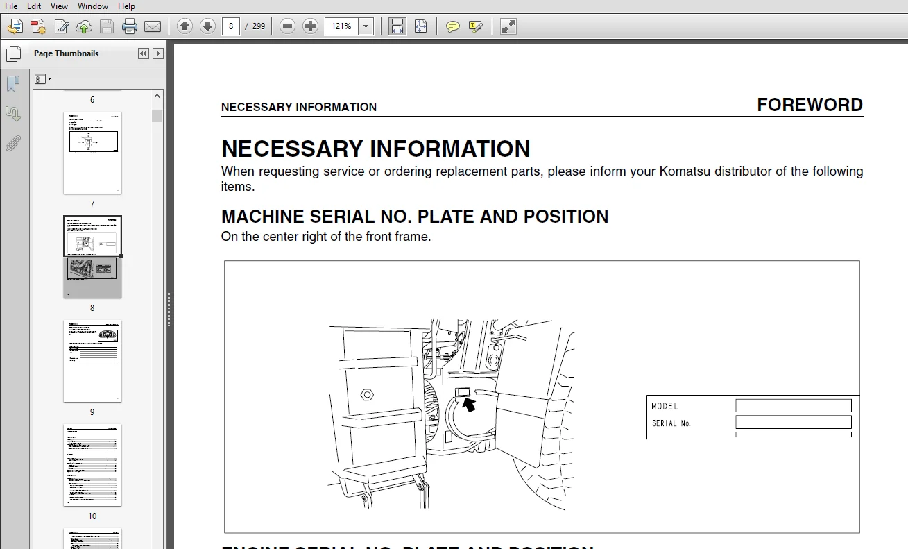Click the upload to cloud icon
908x549 pixels.
pos(84,27)
